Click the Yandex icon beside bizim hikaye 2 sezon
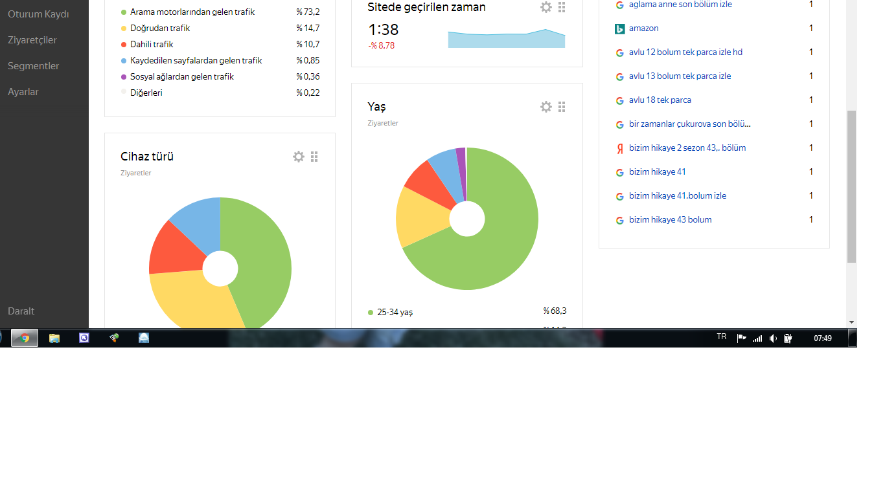The width and height of the screenshot is (885, 497). [619, 148]
